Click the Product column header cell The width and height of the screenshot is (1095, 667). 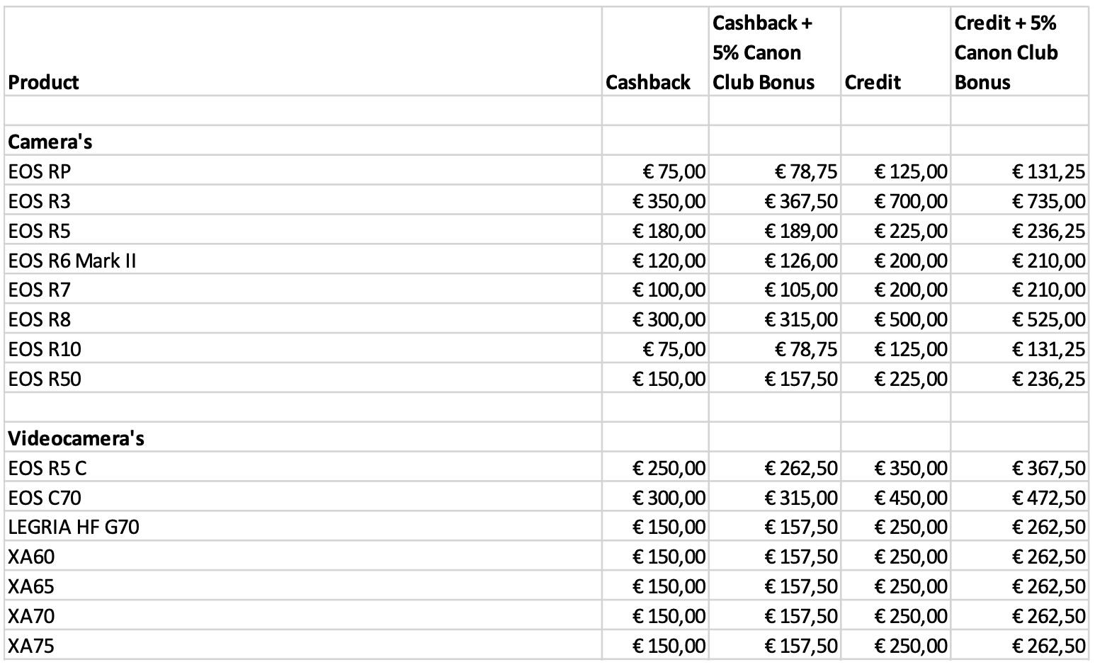click(x=44, y=82)
